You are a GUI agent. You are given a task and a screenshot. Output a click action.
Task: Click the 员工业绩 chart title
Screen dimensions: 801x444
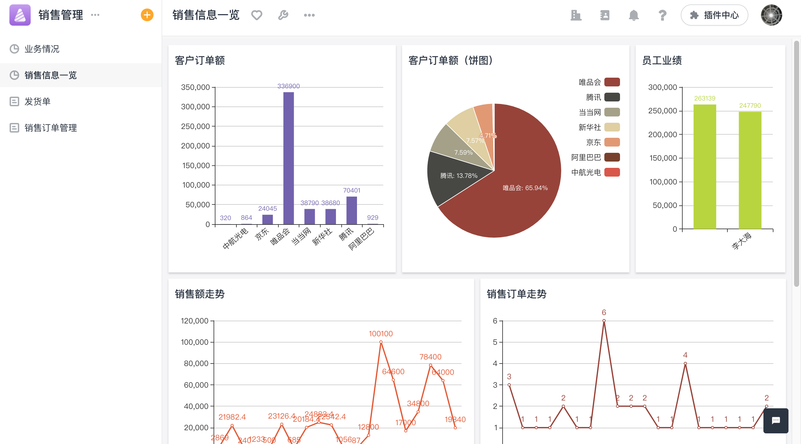(x=662, y=60)
